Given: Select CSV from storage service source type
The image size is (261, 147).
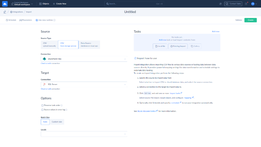Looking at the screenshot, I should (68, 44).
